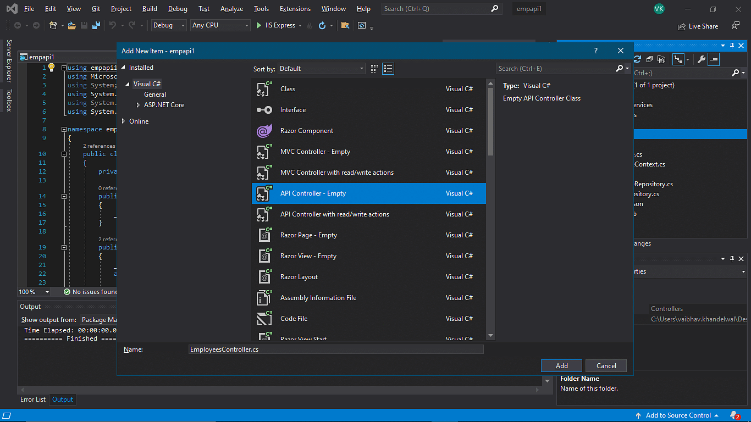
Task: Collapse the Visual C# tree node
Action: (128, 84)
